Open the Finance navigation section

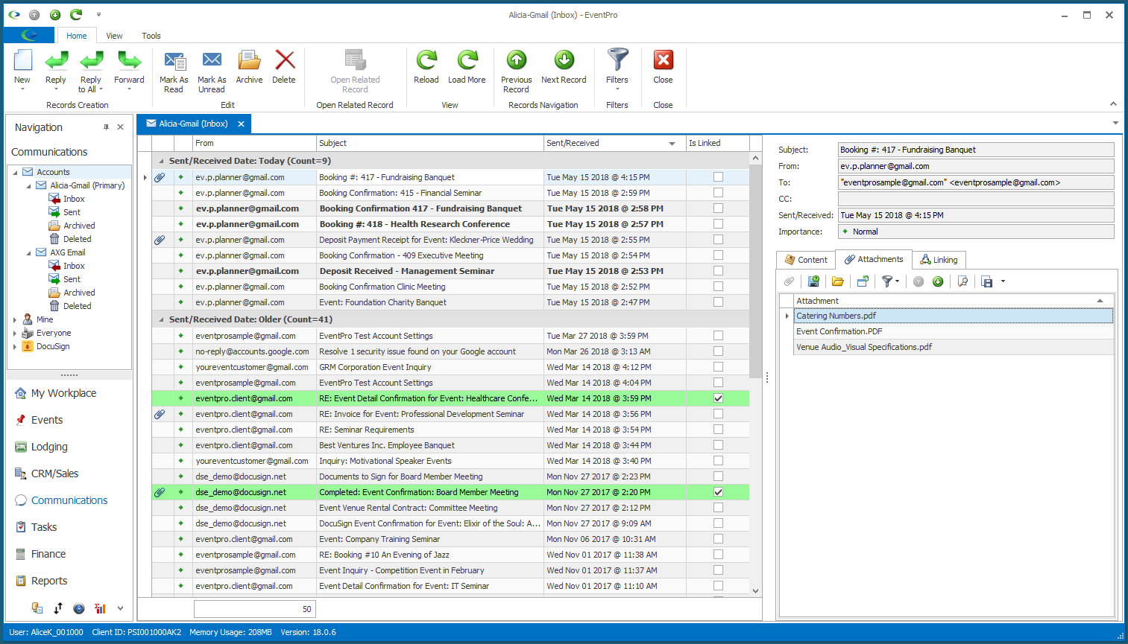tap(48, 554)
